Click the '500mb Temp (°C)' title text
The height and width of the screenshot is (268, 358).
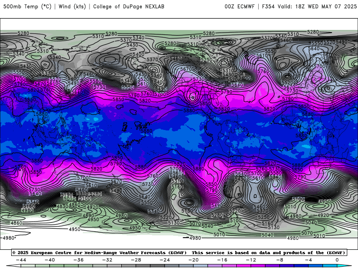(x=27, y=6)
